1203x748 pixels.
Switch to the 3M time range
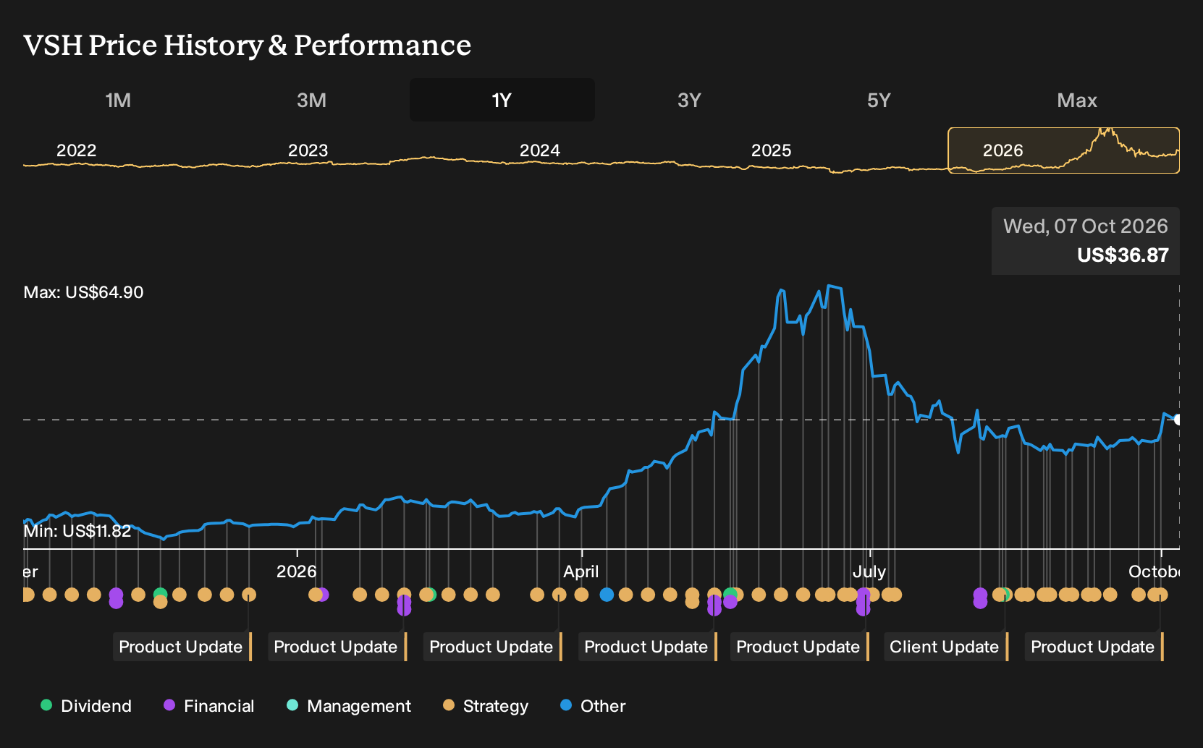[x=311, y=100]
